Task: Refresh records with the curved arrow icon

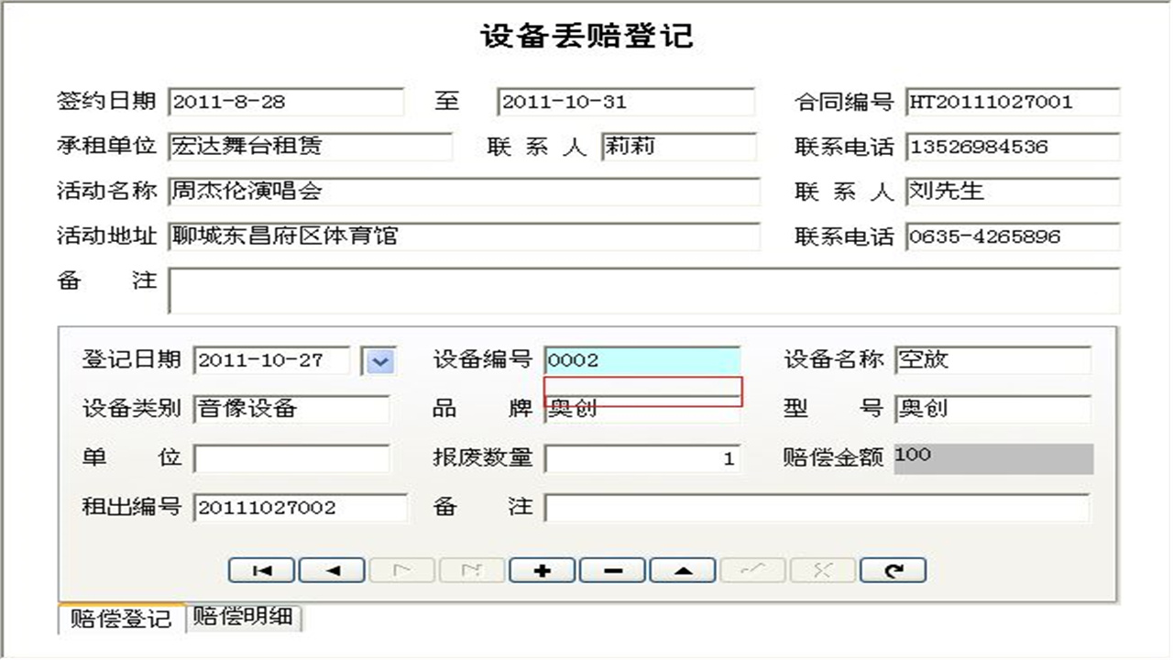Action: [892, 569]
